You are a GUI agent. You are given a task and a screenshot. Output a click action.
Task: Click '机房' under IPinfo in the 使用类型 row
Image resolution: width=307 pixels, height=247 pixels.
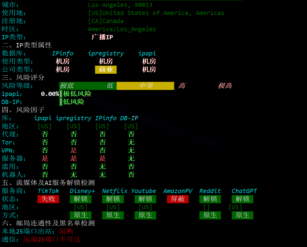coord(63,61)
